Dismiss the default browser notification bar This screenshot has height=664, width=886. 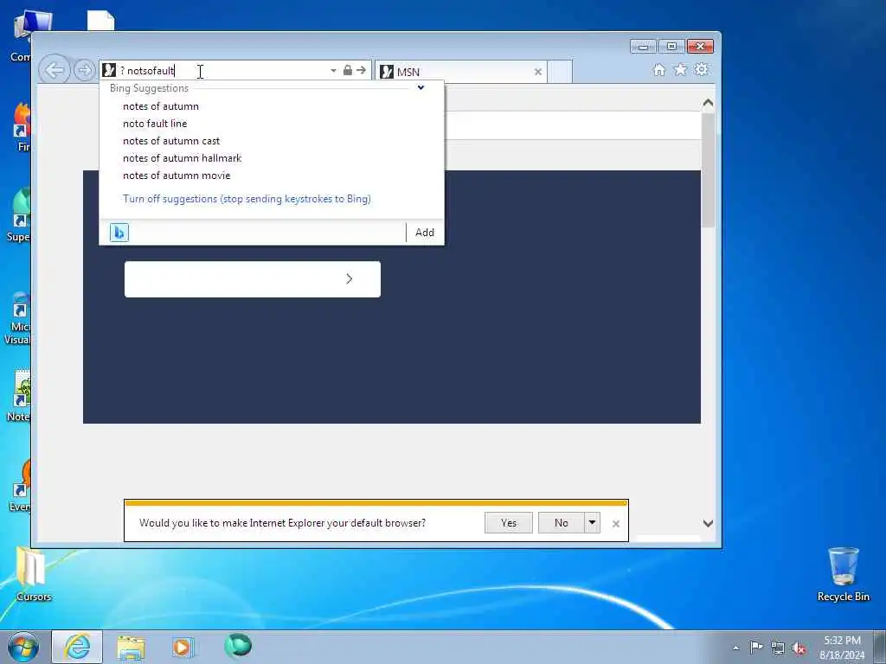616,524
